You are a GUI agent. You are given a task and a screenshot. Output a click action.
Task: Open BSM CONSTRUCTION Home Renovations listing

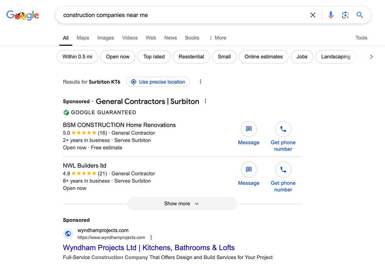click(119, 125)
